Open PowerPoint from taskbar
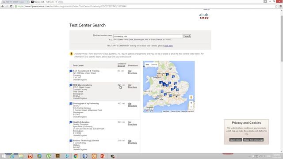This screenshot has width=283, height=159. (x=103, y=156)
